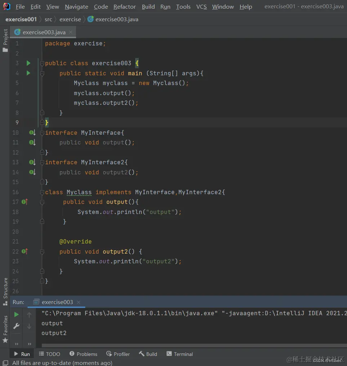Viewport: 347px width, 366px height.
Task: Close the exercise003.java editor tab
Action: 71,32
